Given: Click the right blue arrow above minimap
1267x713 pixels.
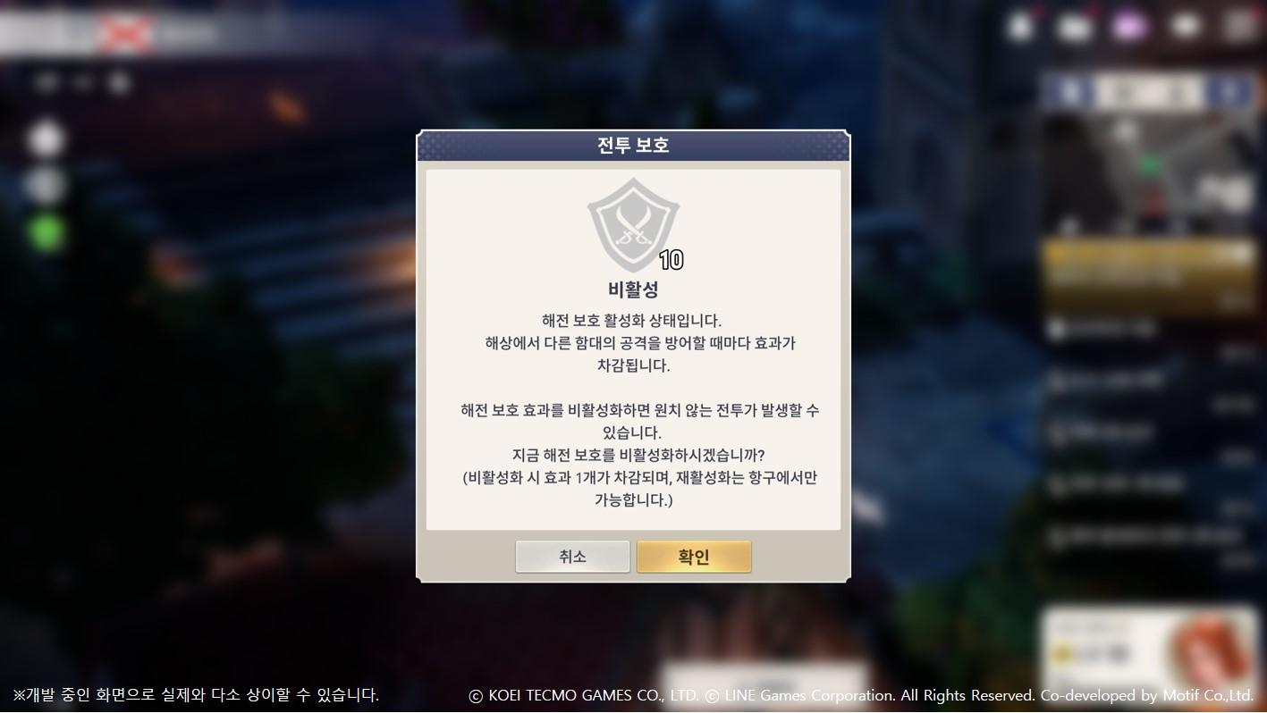Looking at the screenshot, I should (x=1232, y=92).
